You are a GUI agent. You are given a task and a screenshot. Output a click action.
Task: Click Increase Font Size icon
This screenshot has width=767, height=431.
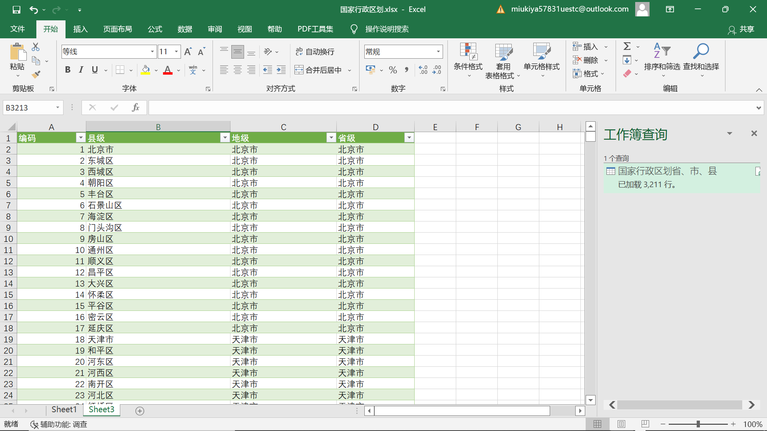point(188,51)
